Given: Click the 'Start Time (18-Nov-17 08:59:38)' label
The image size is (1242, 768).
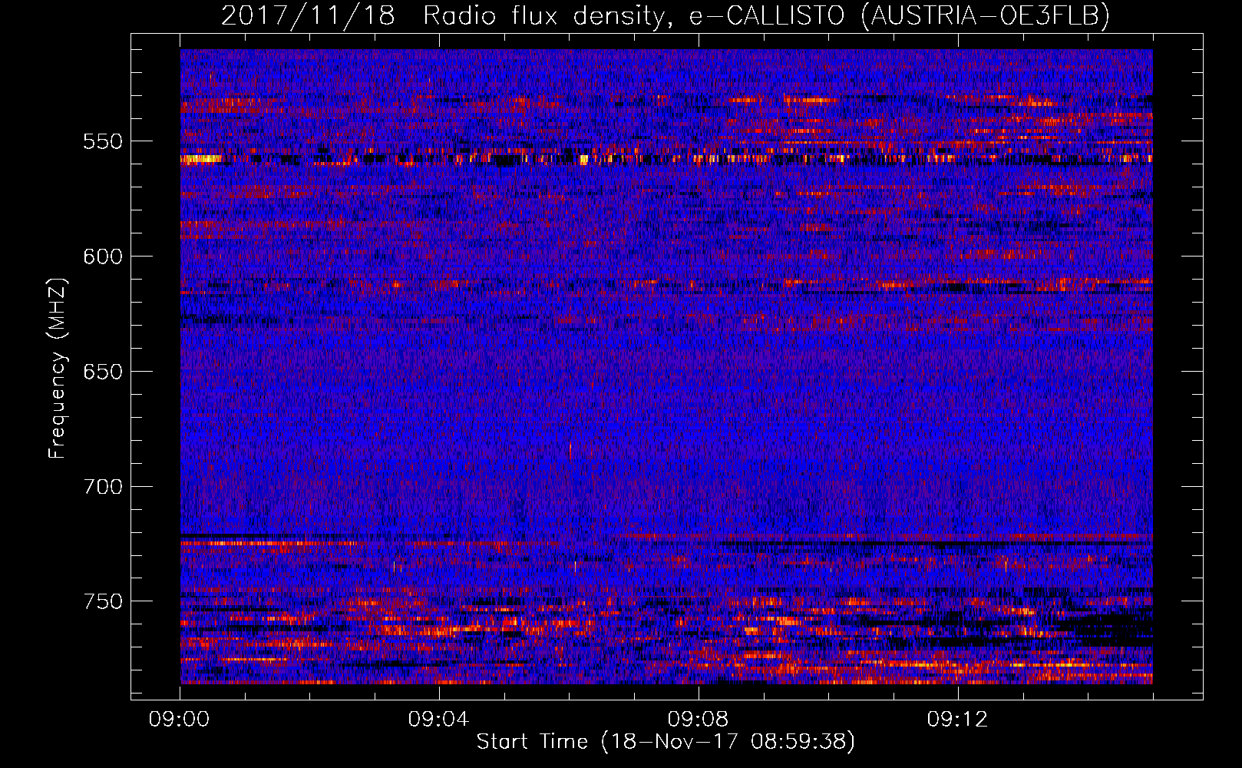Looking at the screenshot, I should [x=665, y=742].
